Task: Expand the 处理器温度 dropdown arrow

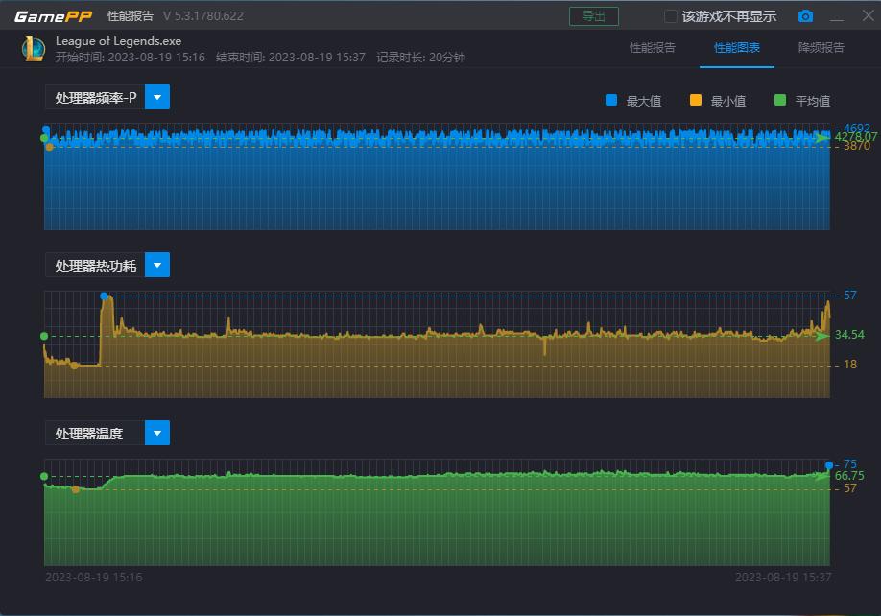Action: pos(157,433)
